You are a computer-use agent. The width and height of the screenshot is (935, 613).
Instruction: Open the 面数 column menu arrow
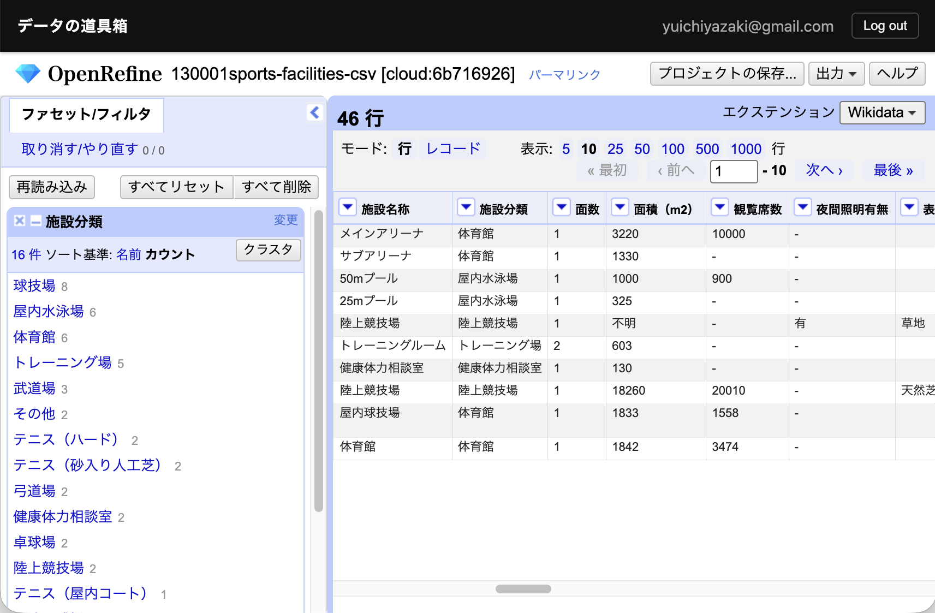coord(562,207)
